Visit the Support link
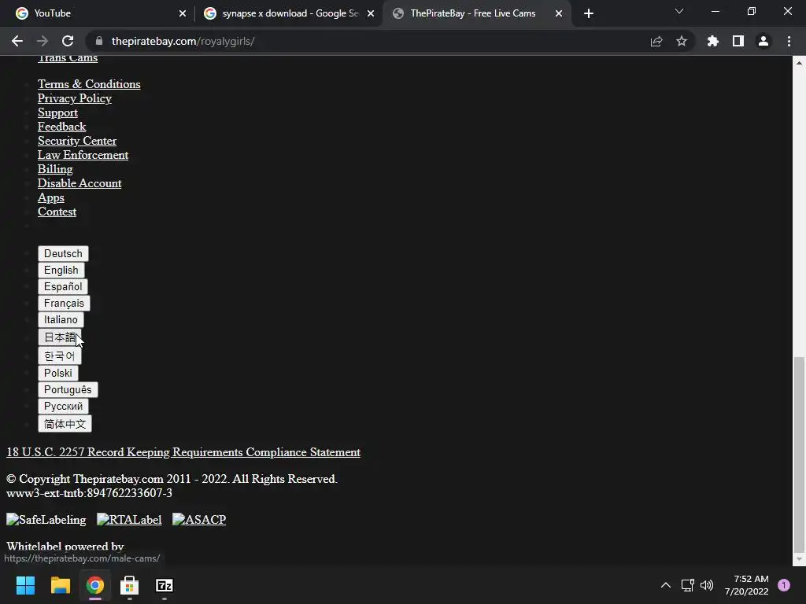This screenshot has height=604, width=806. point(57,112)
